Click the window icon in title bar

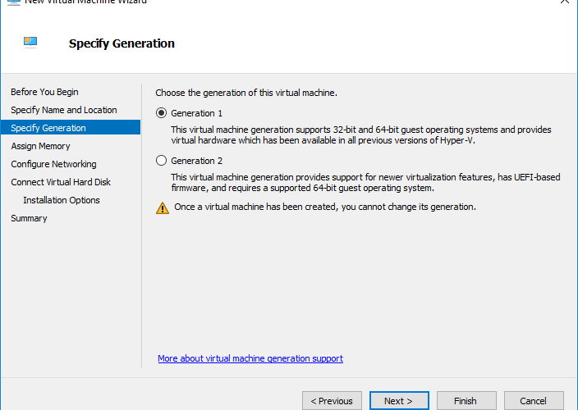tap(14, 2)
